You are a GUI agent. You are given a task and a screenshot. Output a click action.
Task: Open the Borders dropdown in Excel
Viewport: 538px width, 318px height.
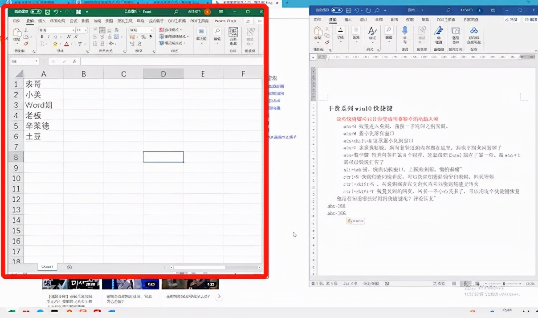[x=41, y=43]
